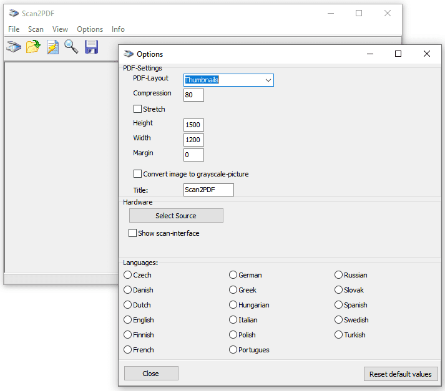Image resolution: width=445 pixels, height=391 pixels.
Task: Close Options dialog with X button
Action: [426, 54]
